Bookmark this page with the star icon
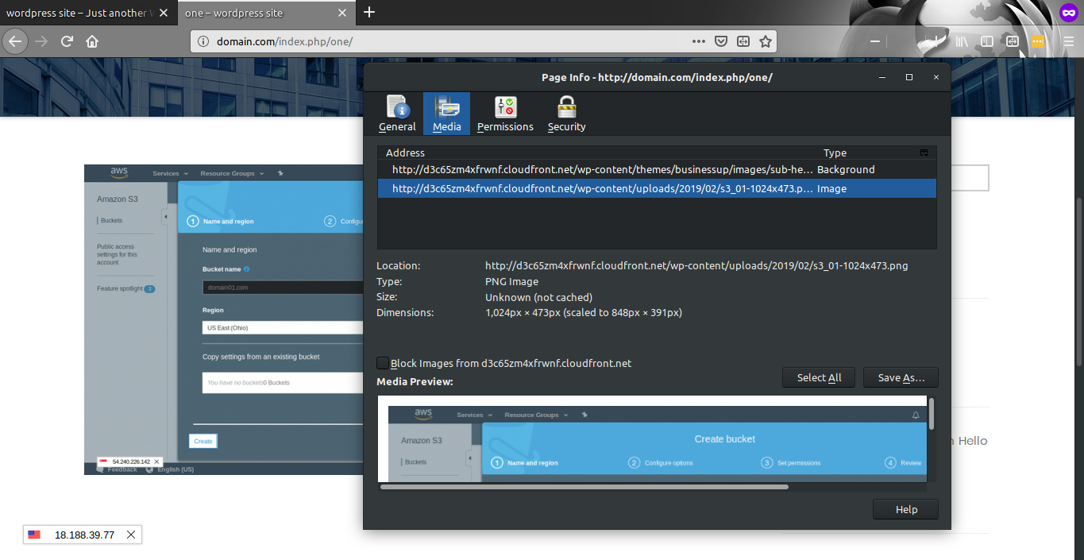This screenshot has width=1084, height=560. pos(766,41)
